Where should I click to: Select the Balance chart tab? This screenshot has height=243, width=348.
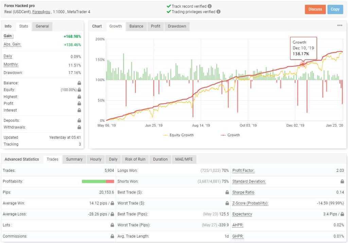pyautogui.click(x=136, y=26)
